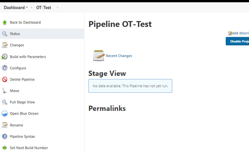
Task: Click the 'No data available' stage view message
Action: tap(130, 86)
